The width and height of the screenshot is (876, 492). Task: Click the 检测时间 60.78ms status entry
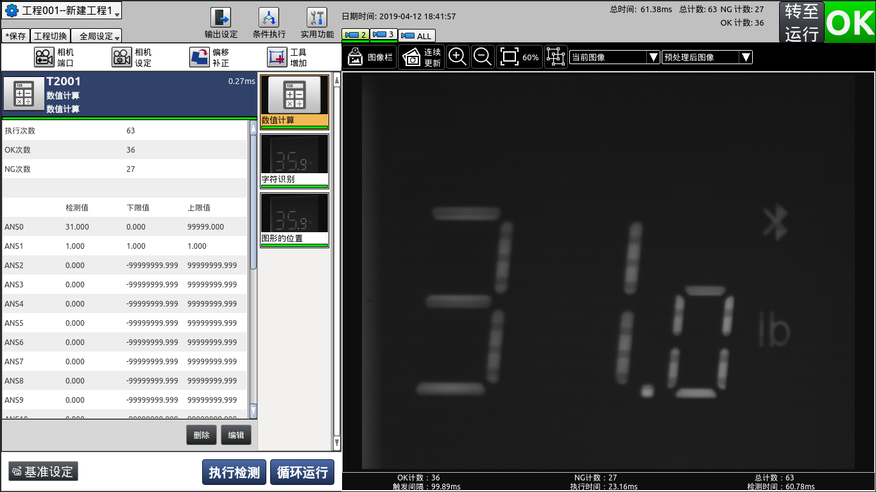[x=780, y=487]
